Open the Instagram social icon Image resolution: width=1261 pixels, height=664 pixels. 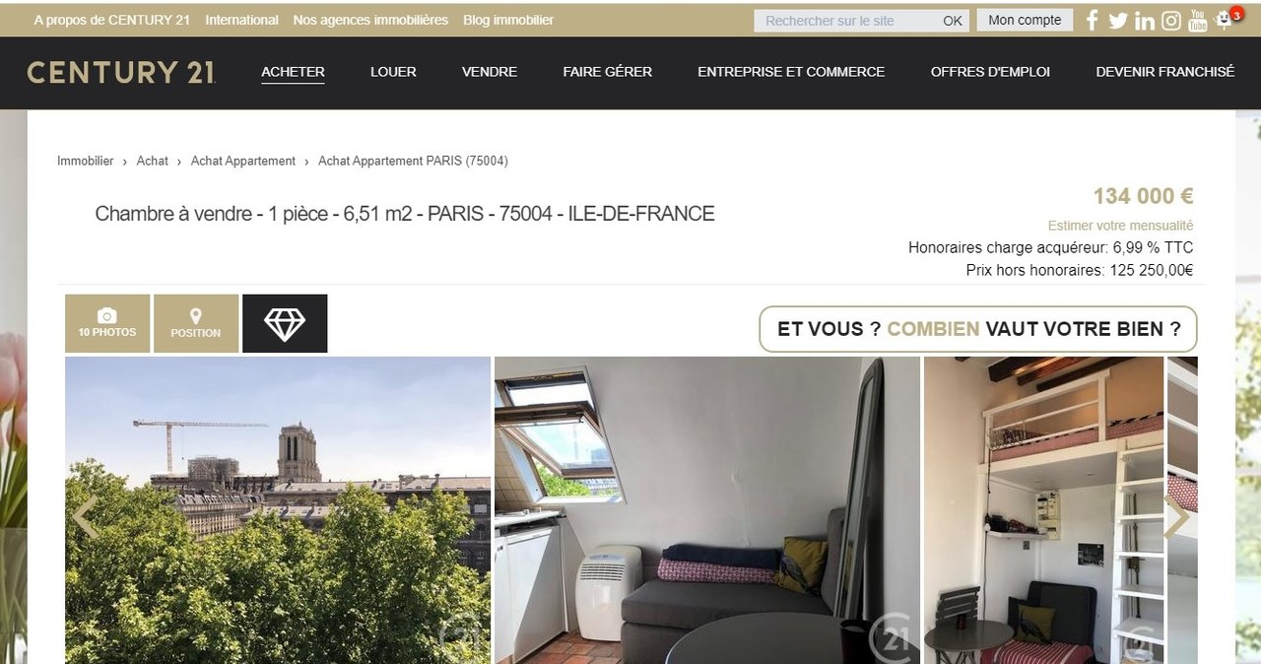1170,20
